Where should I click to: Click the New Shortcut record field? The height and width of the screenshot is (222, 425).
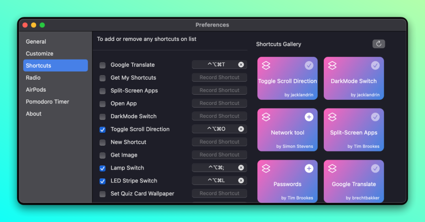(219, 142)
